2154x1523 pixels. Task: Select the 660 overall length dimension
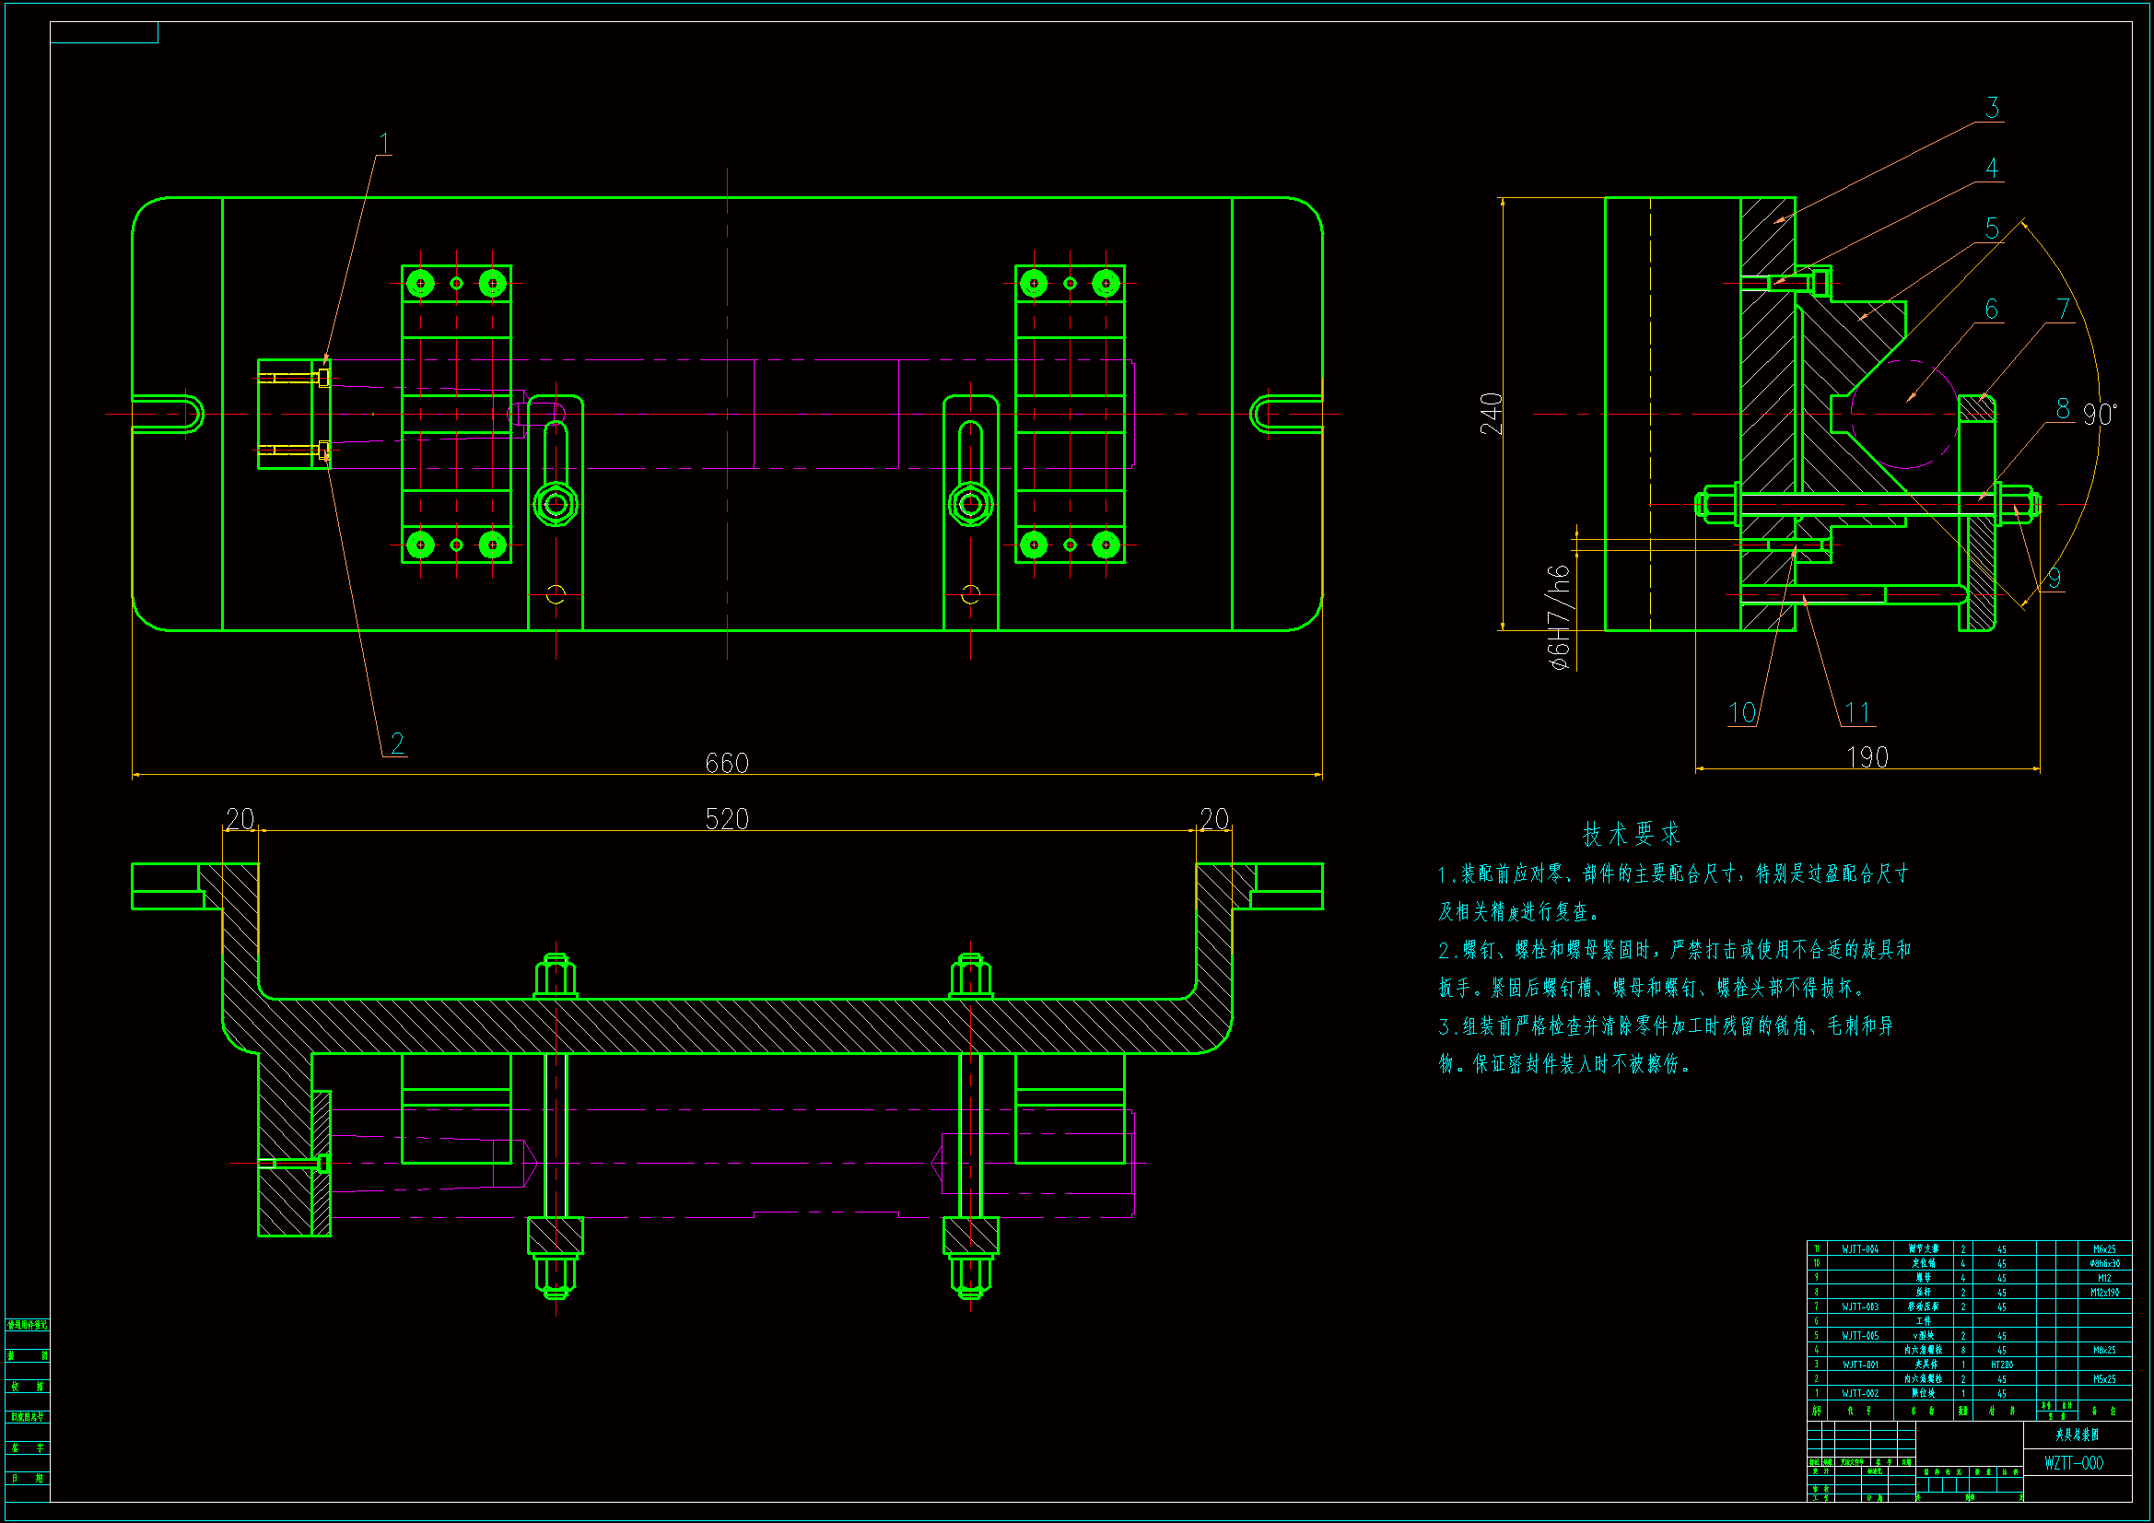[x=727, y=763]
